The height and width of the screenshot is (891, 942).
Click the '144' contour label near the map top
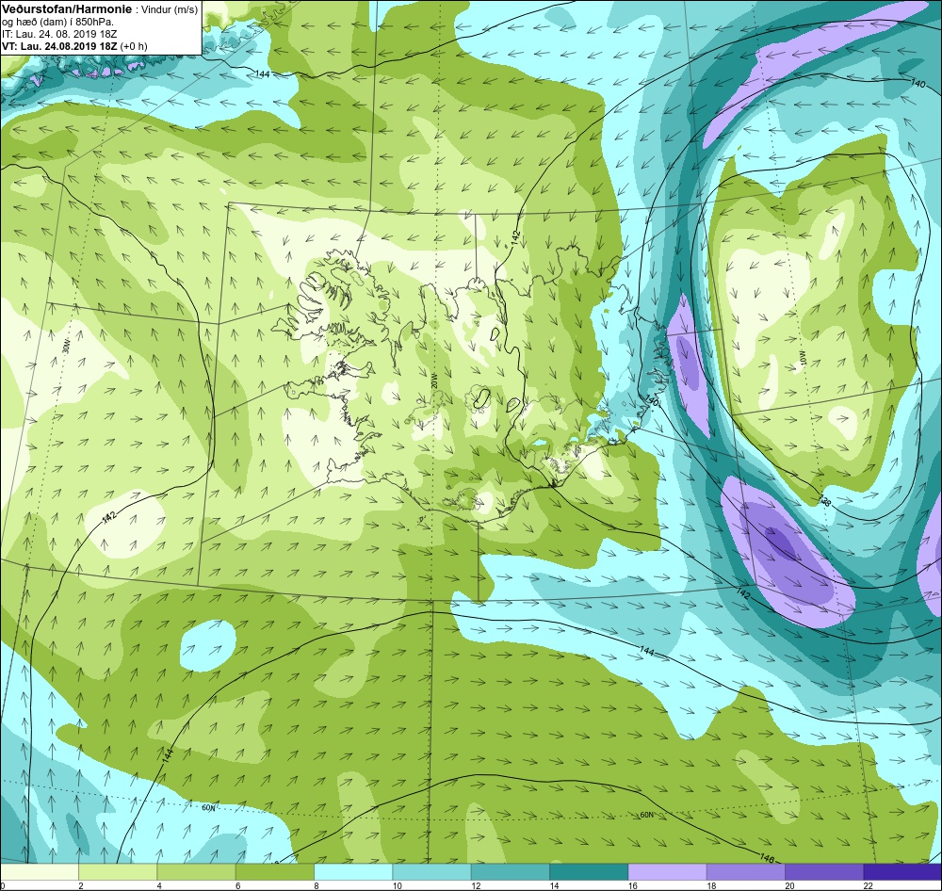coord(262,73)
